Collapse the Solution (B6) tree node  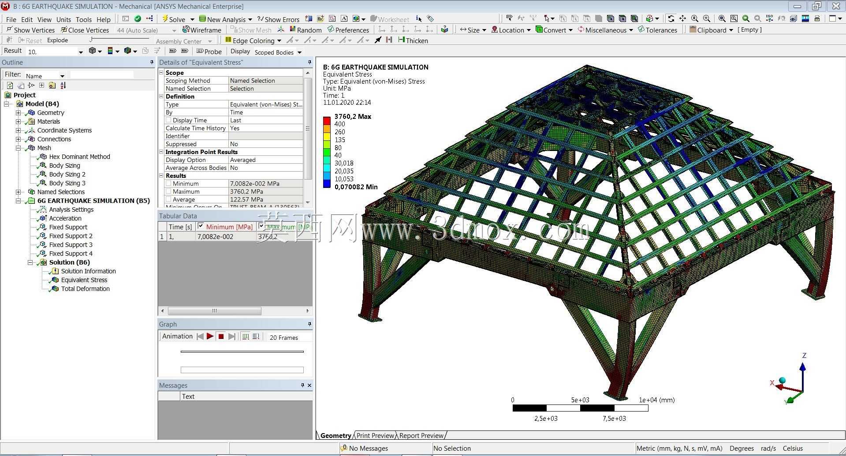pos(30,262)
